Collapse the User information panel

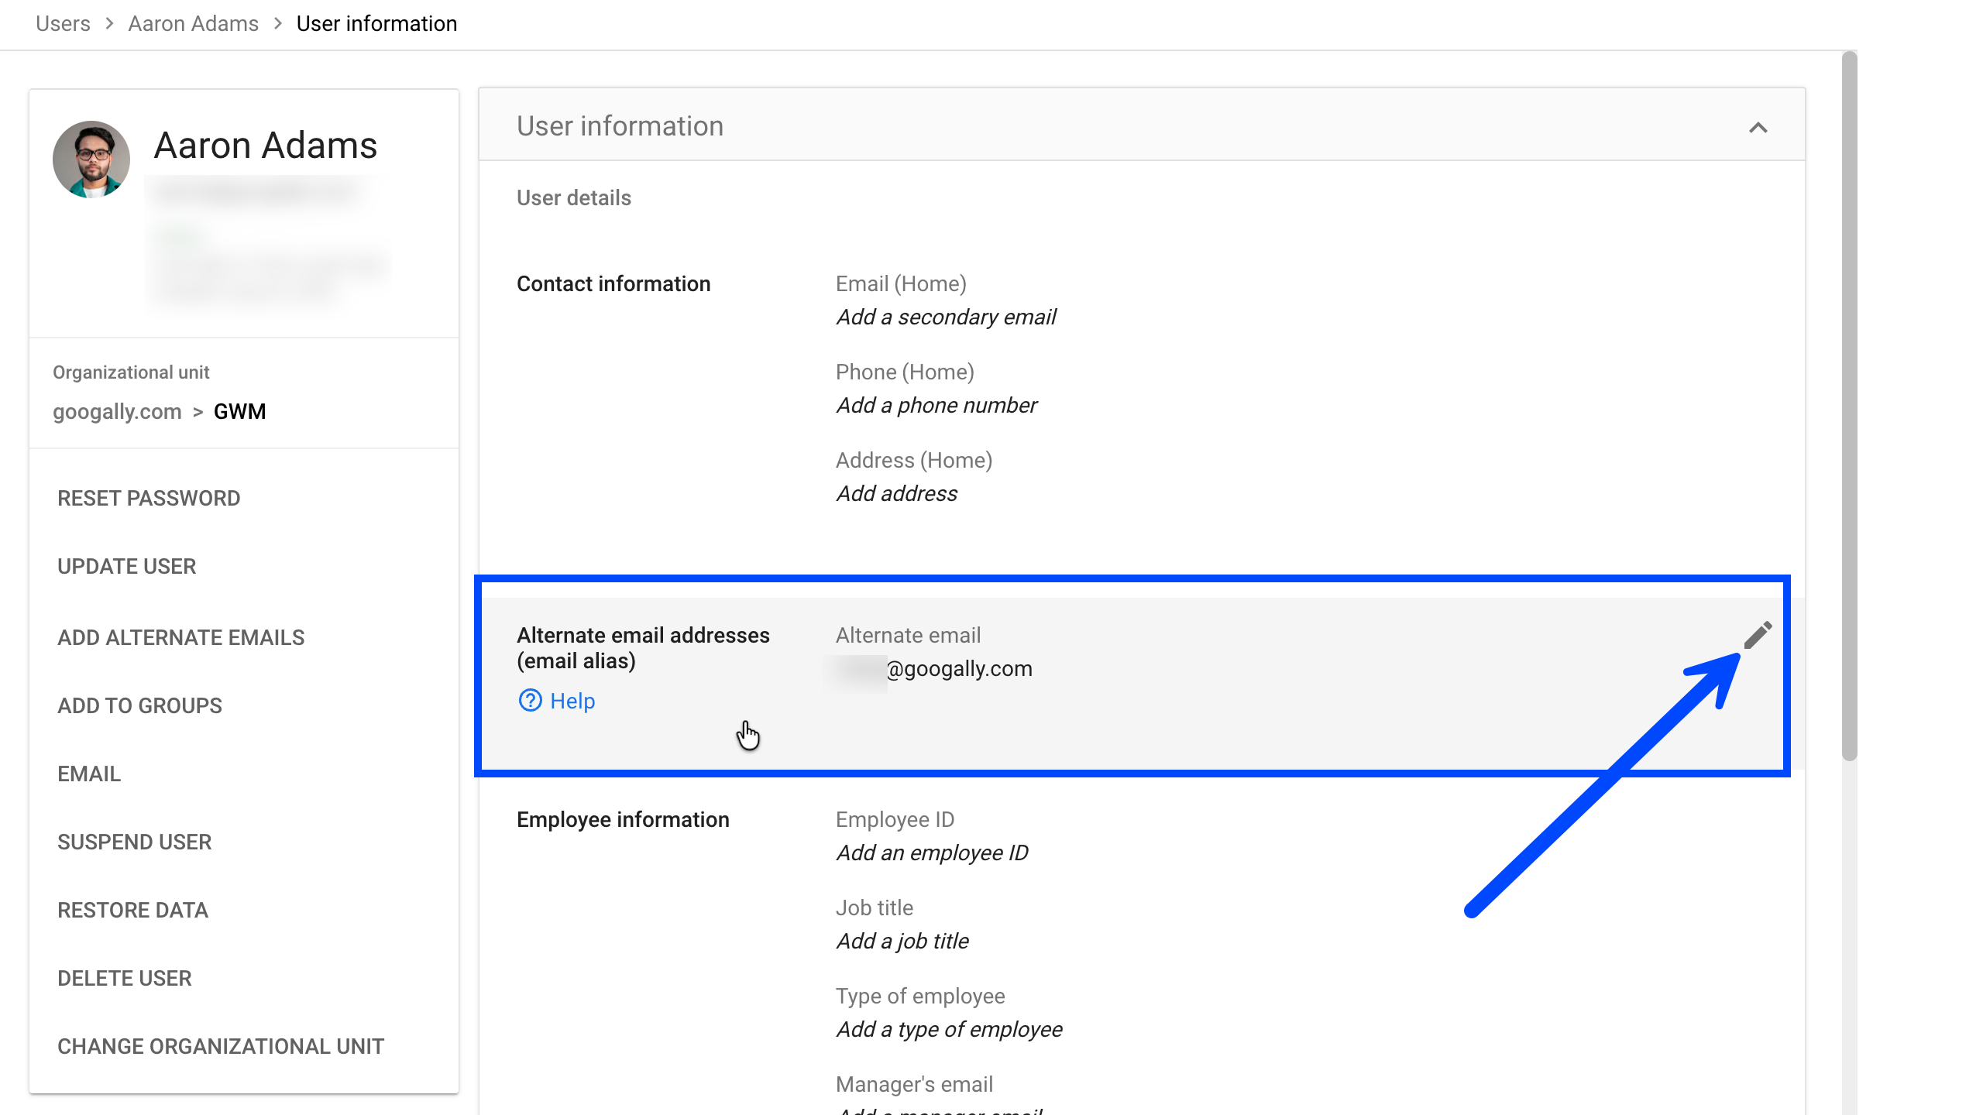point(1758,128)
